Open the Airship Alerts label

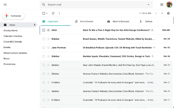pyautogui.click(x=11, y=31)
